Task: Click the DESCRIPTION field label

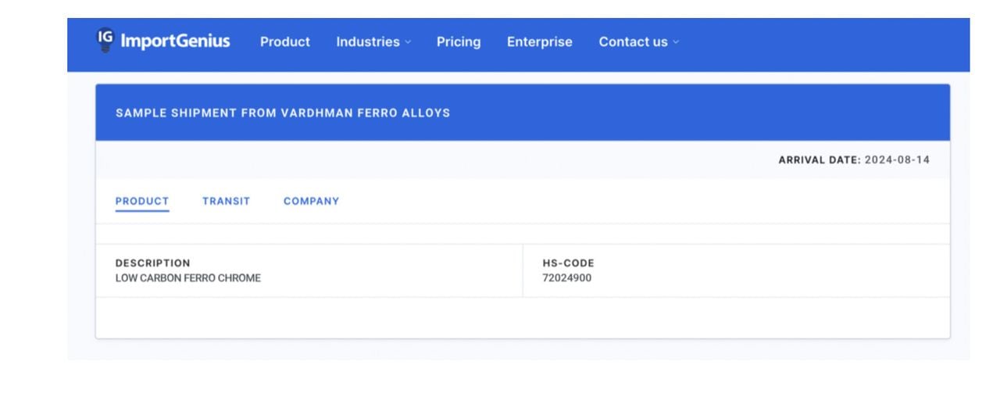Action: coord(152,263)
